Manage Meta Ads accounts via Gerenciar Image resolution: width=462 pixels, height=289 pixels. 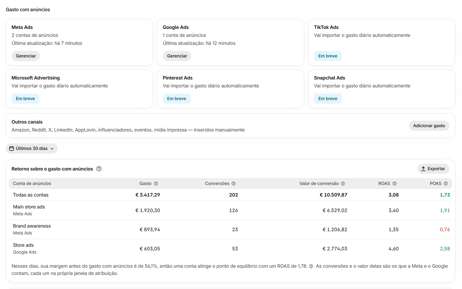coord(26,56)
